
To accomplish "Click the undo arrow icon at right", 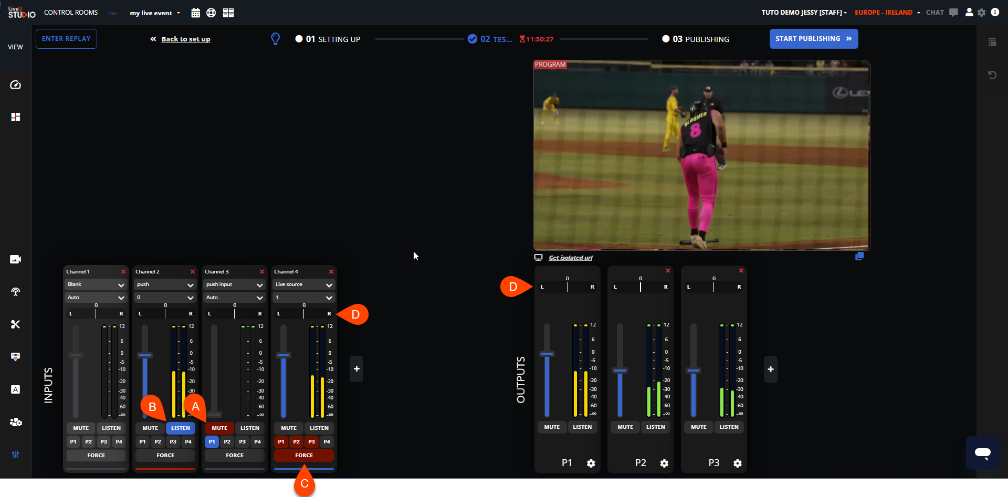I will [x=992, y=75].
